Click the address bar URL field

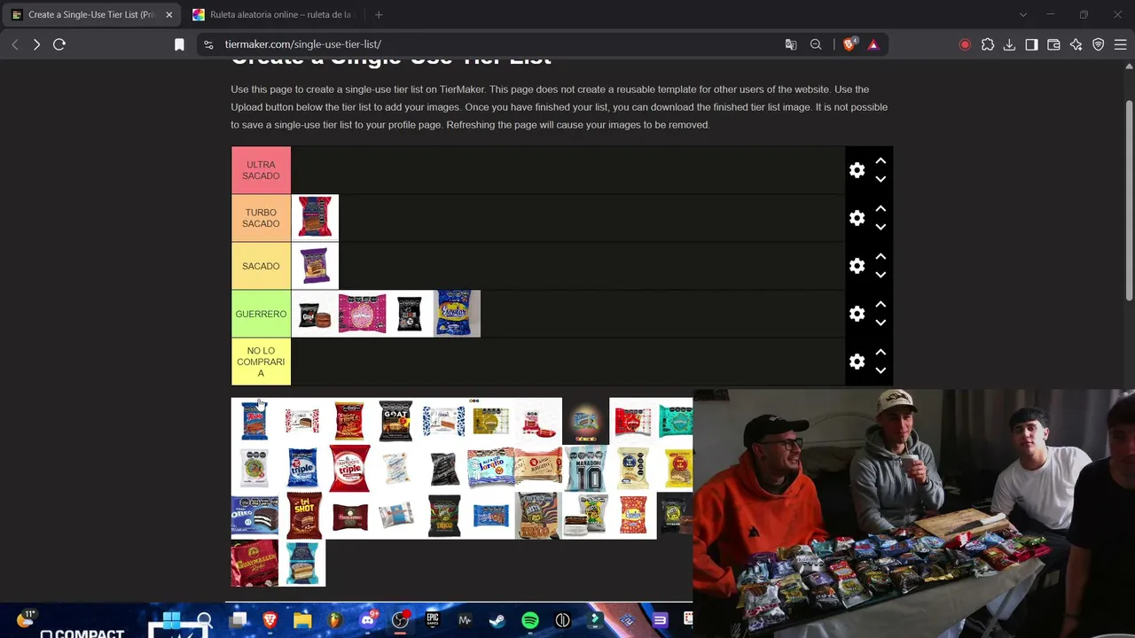pos(488,44)
